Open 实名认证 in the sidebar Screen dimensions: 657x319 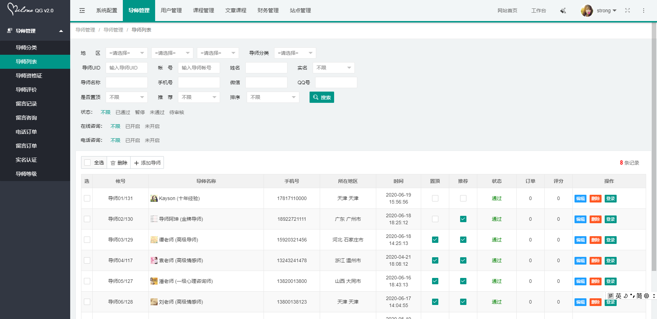point(35,160)
